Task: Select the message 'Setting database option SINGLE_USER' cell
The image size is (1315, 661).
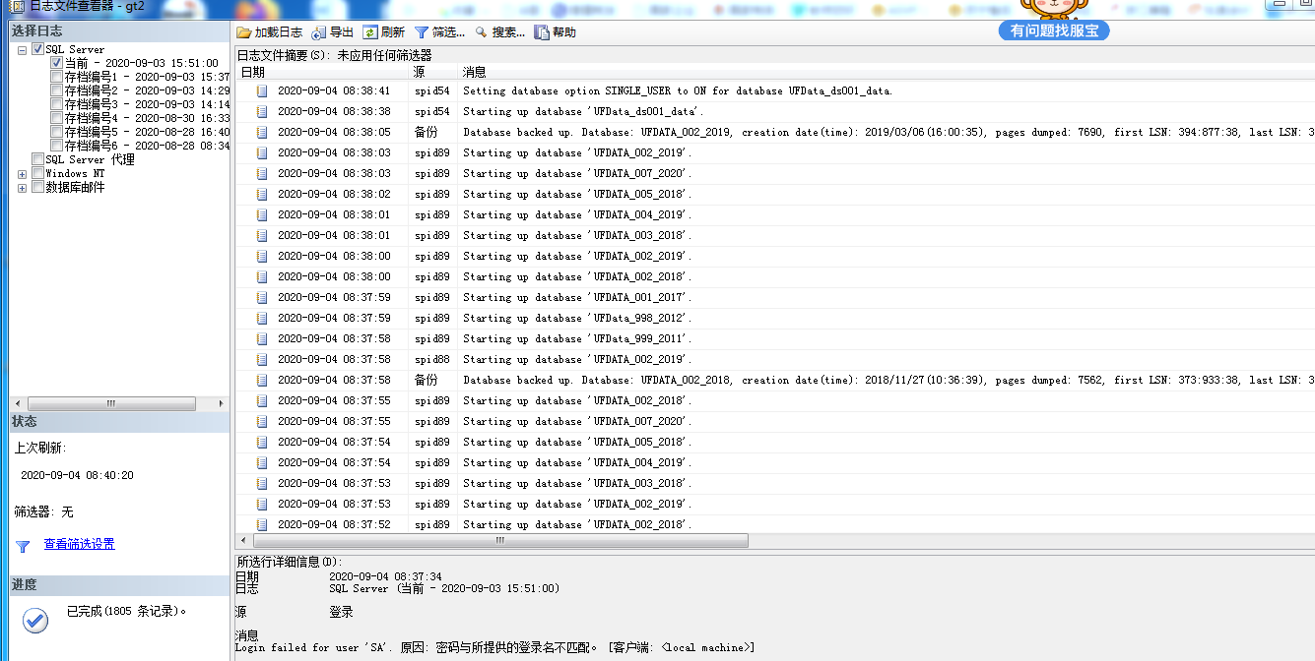Action: (678, 90)
